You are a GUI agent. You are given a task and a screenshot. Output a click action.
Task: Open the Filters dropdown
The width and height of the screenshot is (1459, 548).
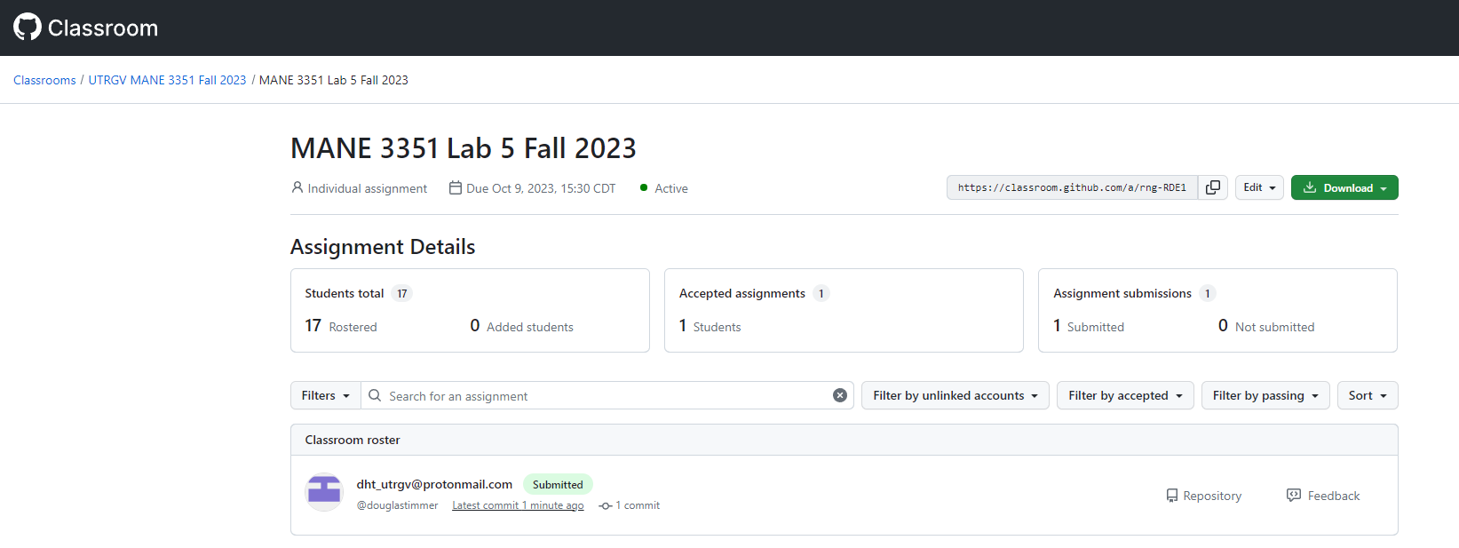(x=325, y=395)
